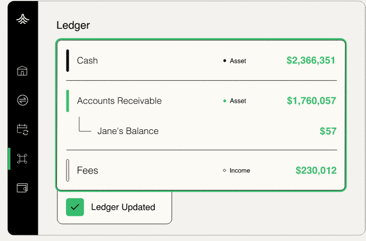Viewport: 366px width, 241px height.
Task: Click the Income type tag on Fees
Action: coord(237,171)
